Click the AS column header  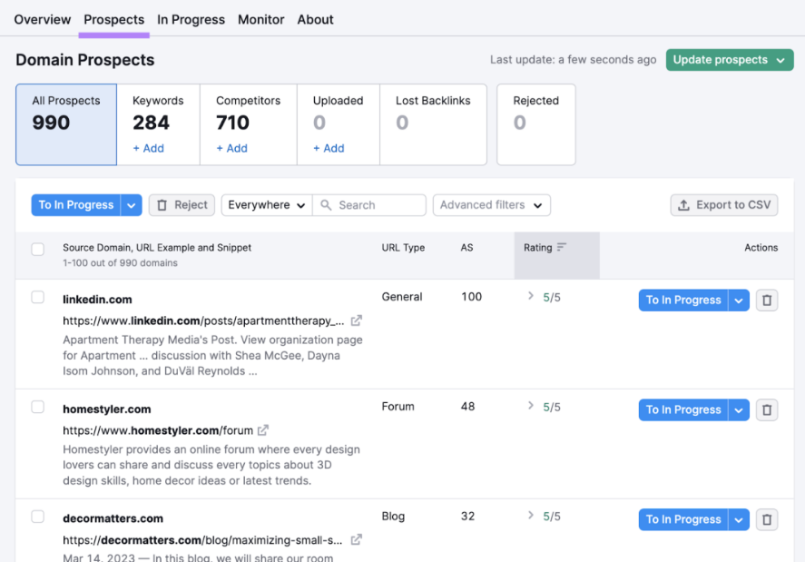coord(466,248)
